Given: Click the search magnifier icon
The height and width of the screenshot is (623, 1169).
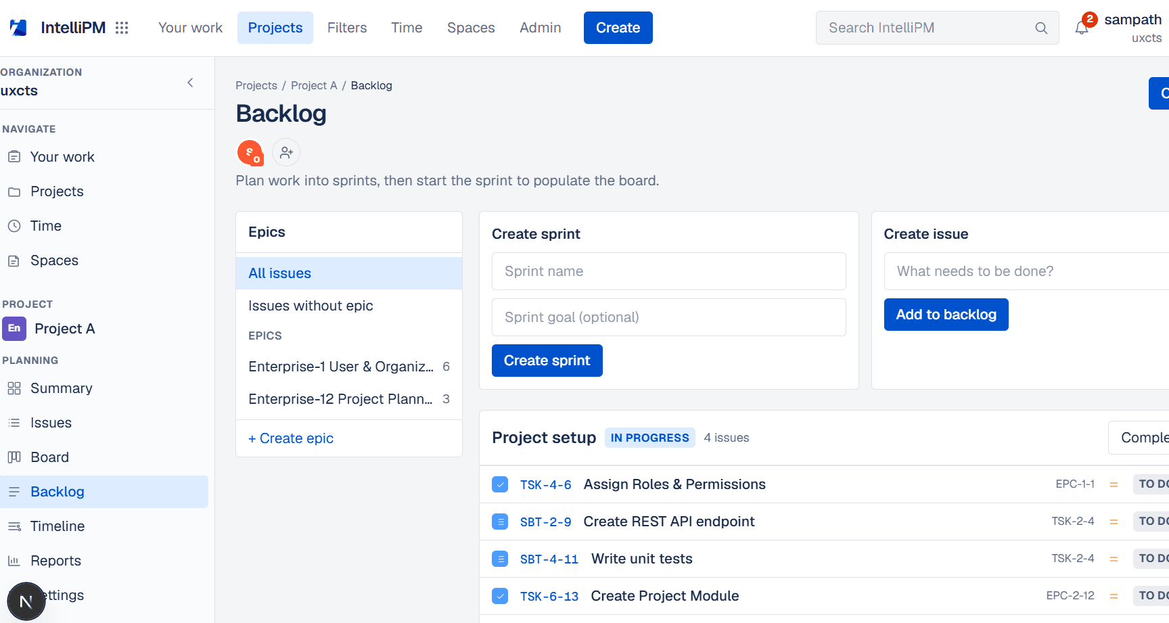Looking at the screenshot, I should pyautogui.click(x=1041, y=28).
